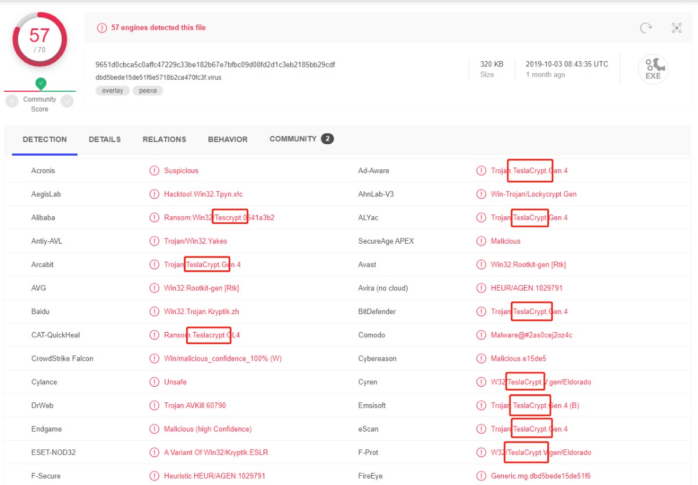The width and height of the screenshot is (698, 485).
Task: Click the green check marker above Community Score
Action: click(x=41, y=84)
